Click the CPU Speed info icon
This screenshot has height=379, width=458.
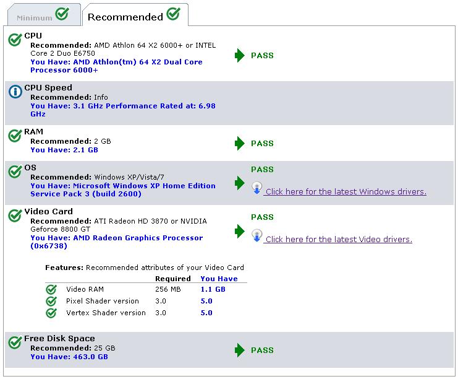pos(15,91)
